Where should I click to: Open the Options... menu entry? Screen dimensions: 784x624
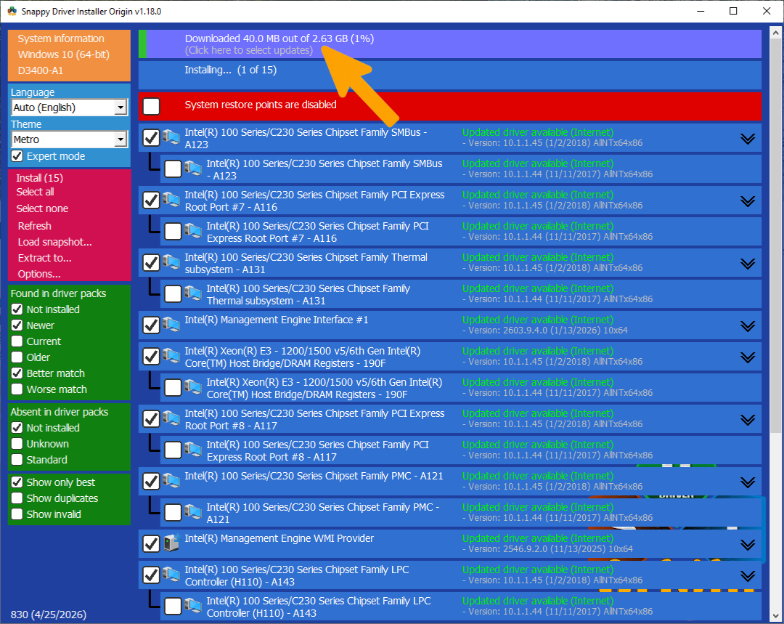pos(39,274)
